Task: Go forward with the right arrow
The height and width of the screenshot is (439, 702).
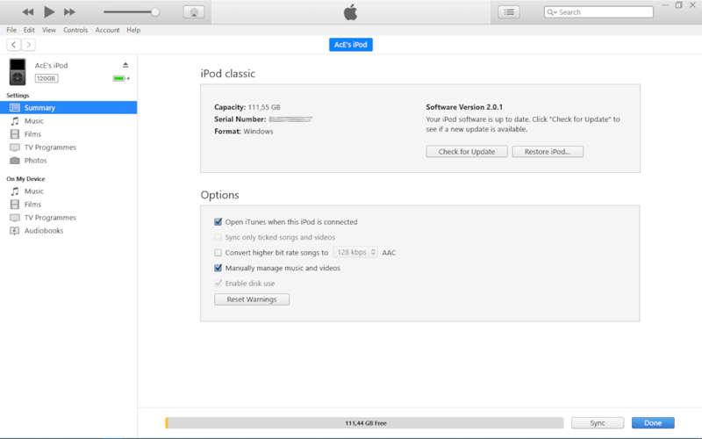Action: (29, 45)
